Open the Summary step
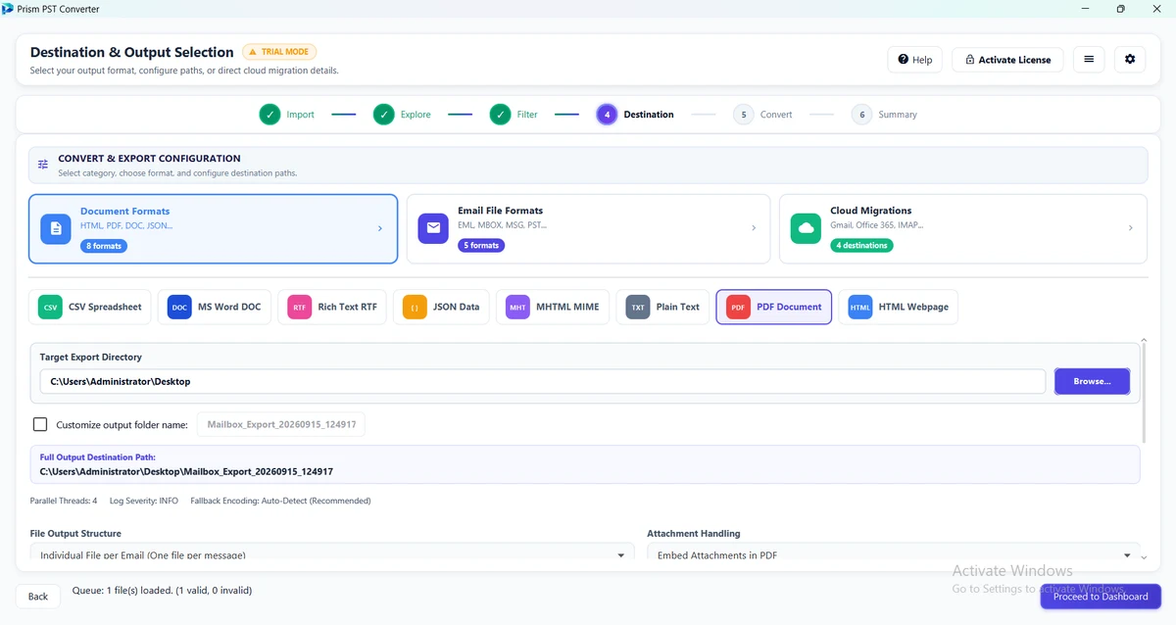This screenshot has width=1176, height=625. pos(884,115)
